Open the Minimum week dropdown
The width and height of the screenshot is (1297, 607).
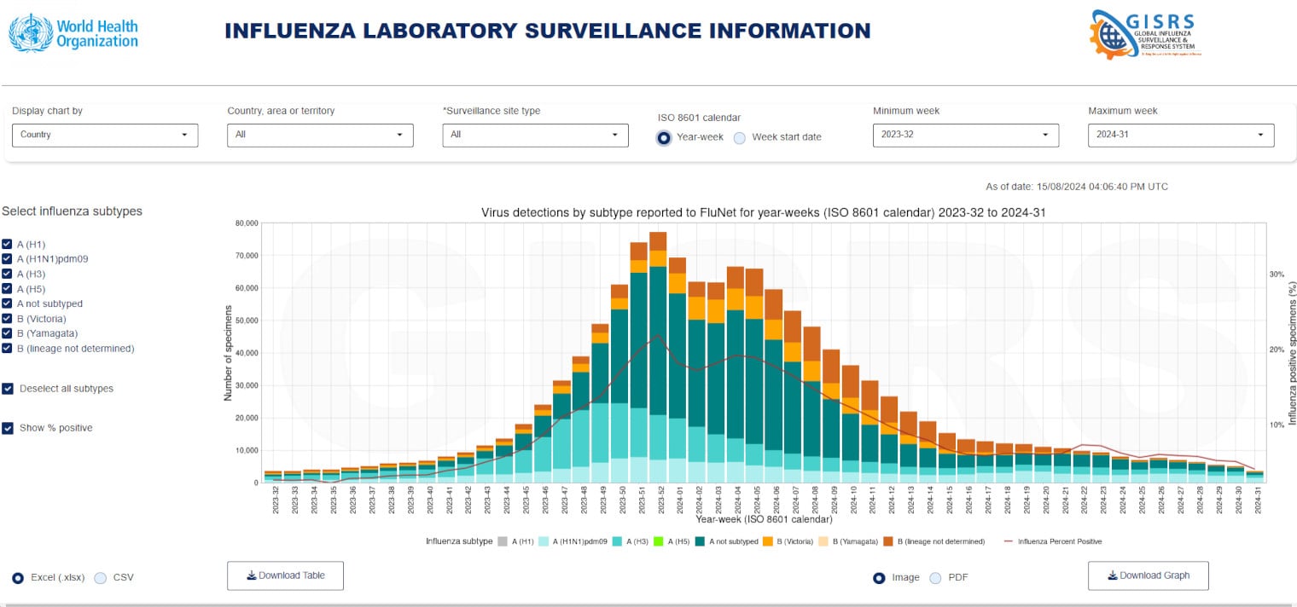(965, 135)
